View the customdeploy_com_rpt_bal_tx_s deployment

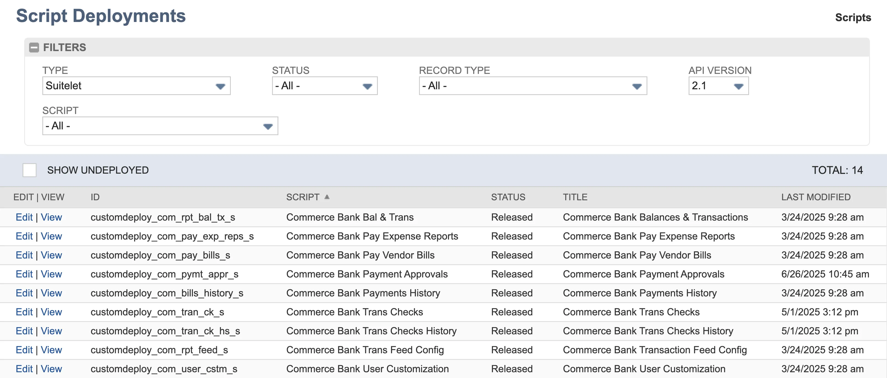point(51,217)
